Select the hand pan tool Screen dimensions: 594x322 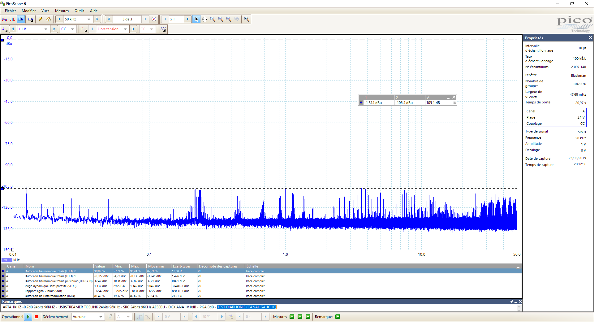point(204,19)
